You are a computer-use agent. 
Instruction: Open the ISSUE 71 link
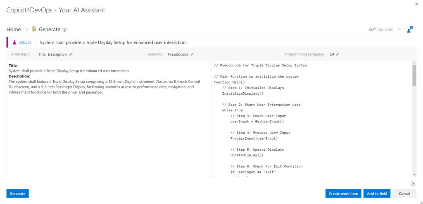coord(25,42)
